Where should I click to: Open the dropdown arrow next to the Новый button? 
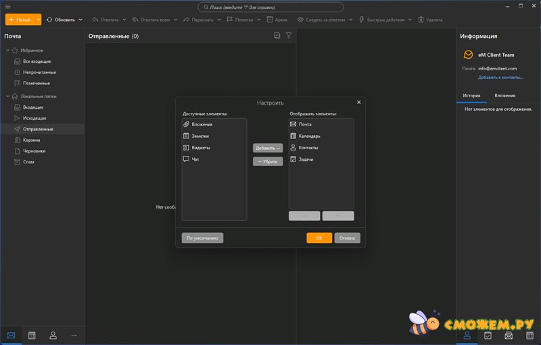(39, 20)
